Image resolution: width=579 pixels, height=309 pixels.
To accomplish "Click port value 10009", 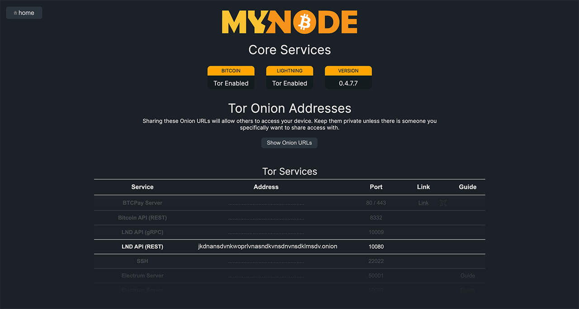I will pyautogui.click(x=376, y=232).
